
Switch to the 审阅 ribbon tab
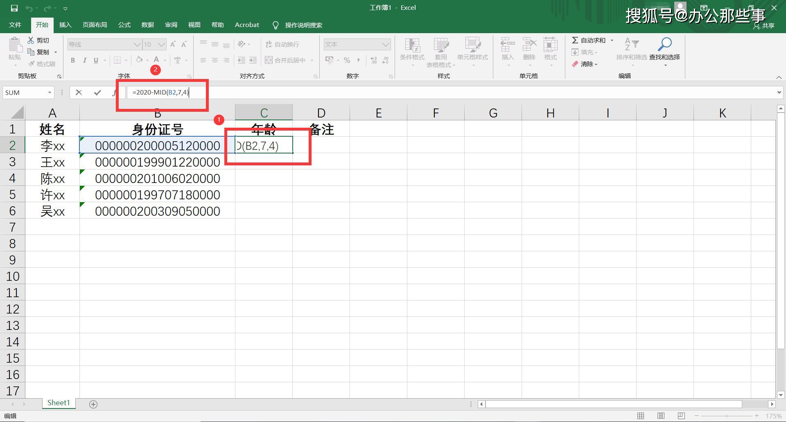pos(171,25)
